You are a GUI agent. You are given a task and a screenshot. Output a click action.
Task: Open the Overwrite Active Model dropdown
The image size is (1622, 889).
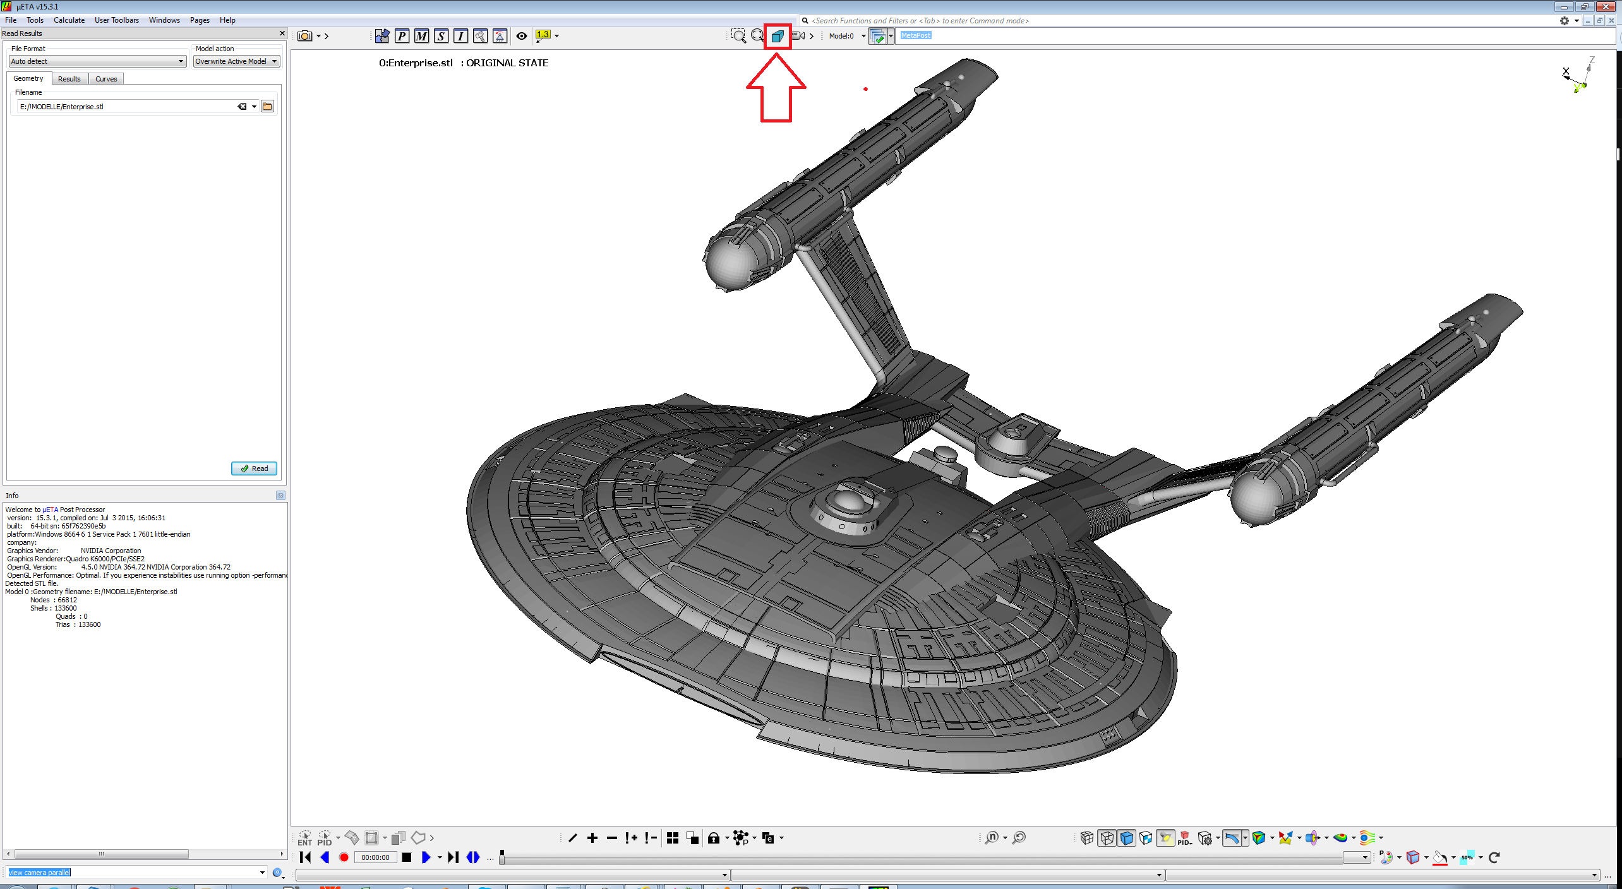(x=236, y=61)
